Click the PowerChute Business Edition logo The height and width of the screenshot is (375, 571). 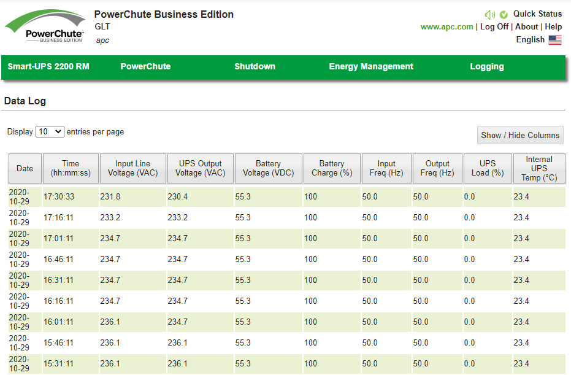point(45,26)
